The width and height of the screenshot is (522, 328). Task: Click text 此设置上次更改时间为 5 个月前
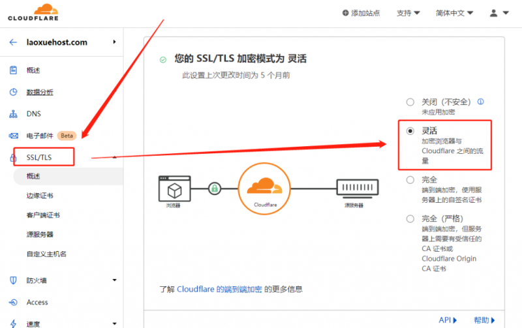[236, 76]
